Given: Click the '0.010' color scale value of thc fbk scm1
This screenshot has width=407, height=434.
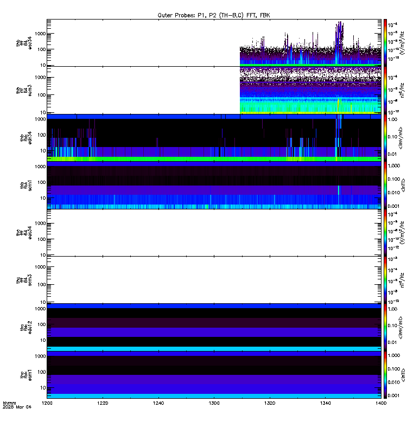Looking at the screenshot, I should point(394,382).
